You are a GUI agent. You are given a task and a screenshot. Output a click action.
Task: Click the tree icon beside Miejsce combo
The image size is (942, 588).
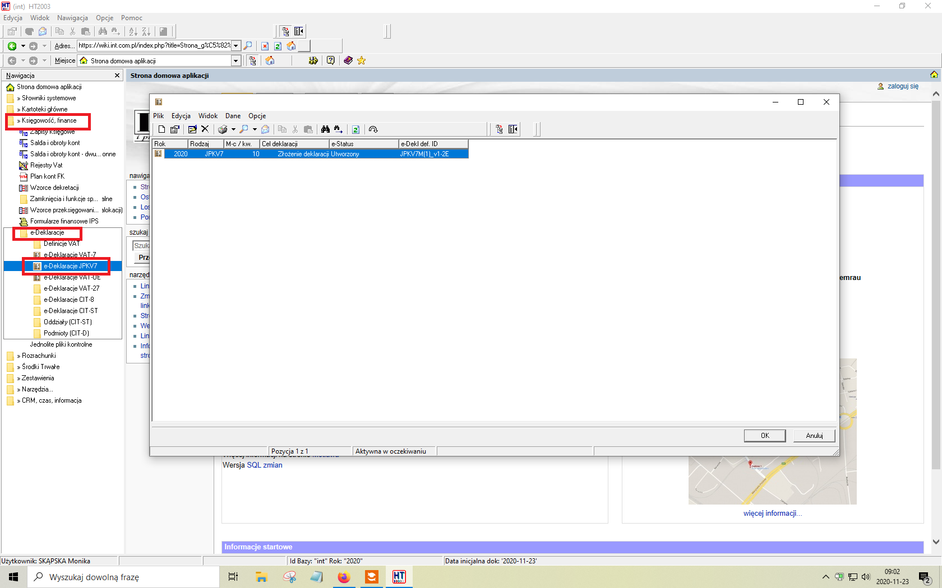pos(252,60)
